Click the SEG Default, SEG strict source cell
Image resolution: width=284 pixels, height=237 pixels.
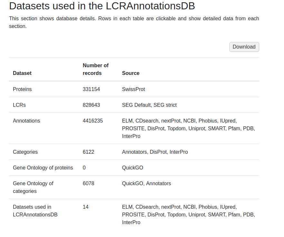(x=149, y=105)
